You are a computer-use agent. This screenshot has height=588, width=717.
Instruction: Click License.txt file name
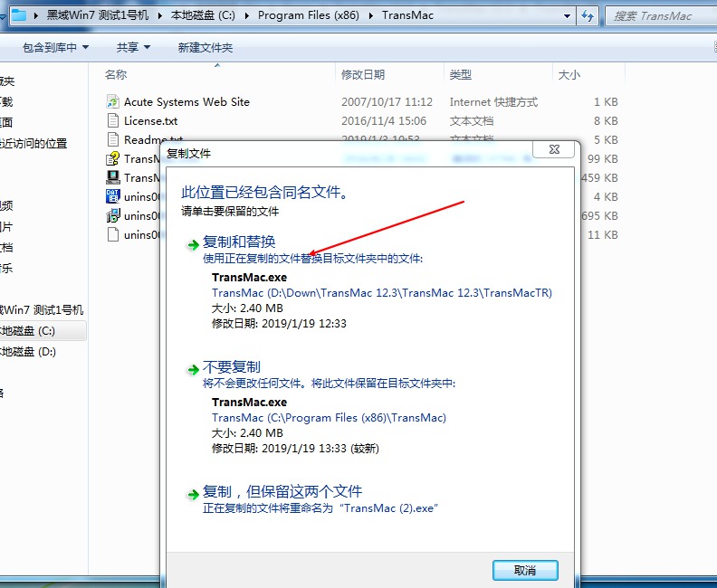tap(150, 120)
